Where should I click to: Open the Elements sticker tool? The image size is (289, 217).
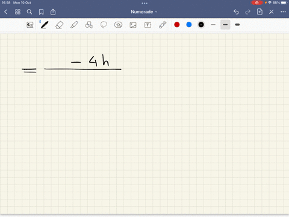(x=118, y=25)
